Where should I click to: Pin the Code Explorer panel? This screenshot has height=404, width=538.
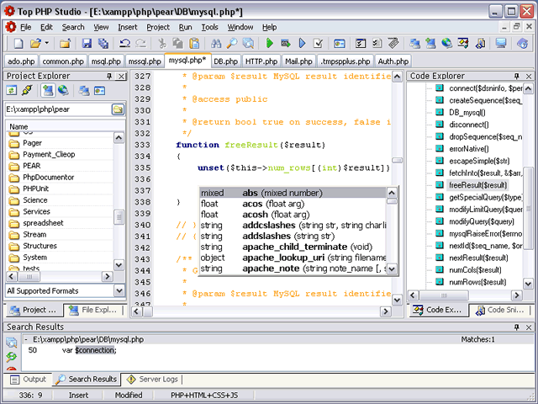pyautogui.click(x=516, y=77)
